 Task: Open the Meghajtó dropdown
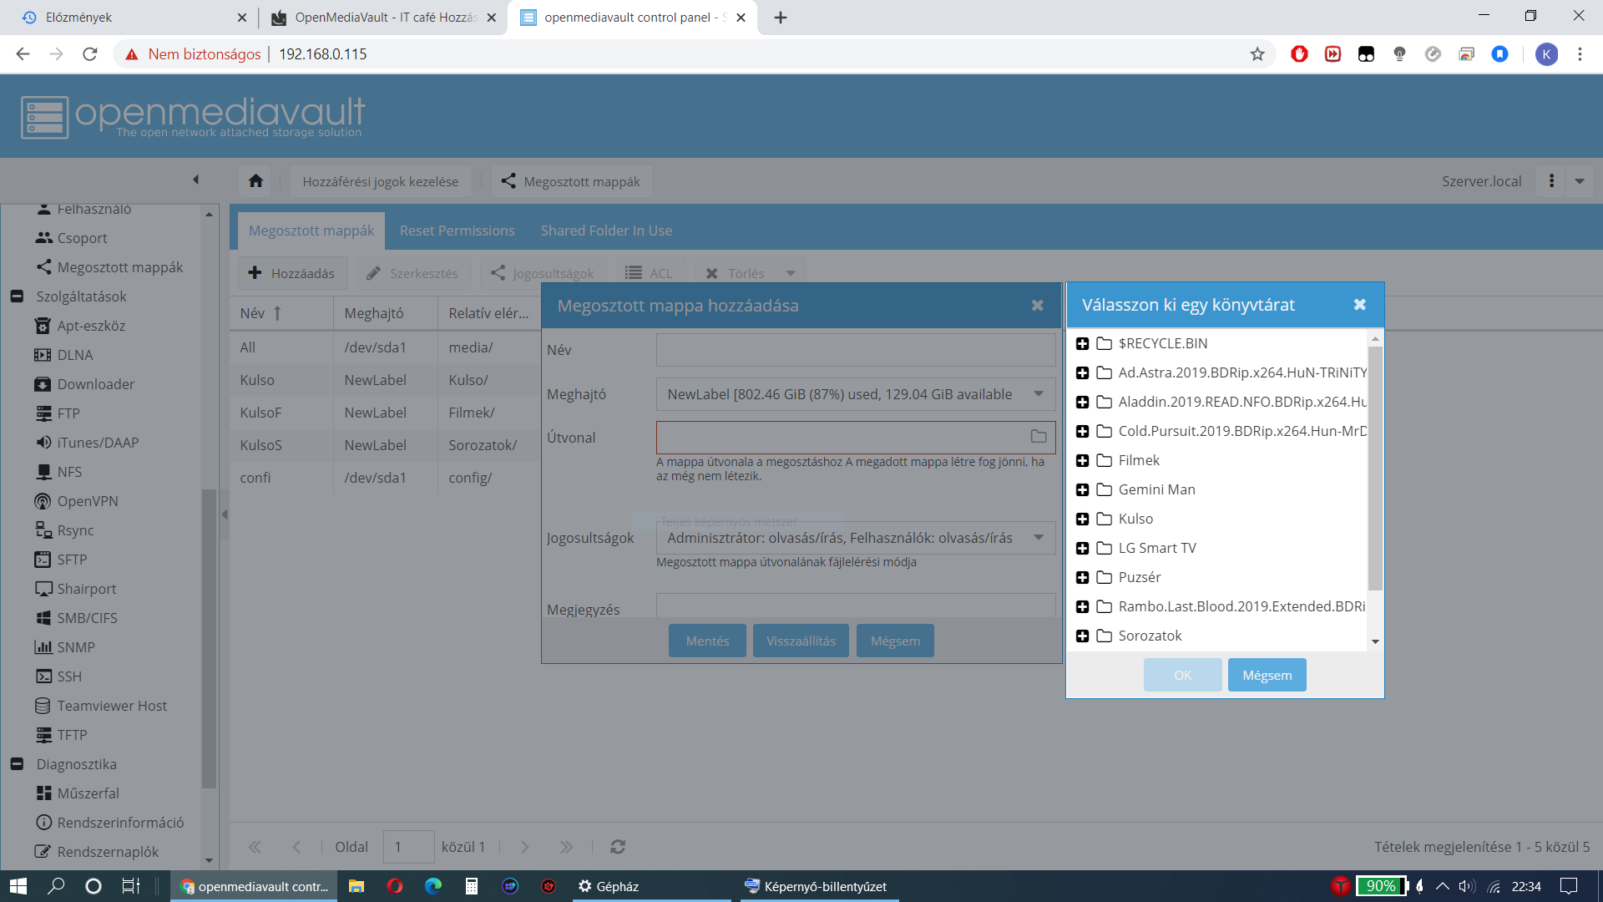coord(1039,394)
